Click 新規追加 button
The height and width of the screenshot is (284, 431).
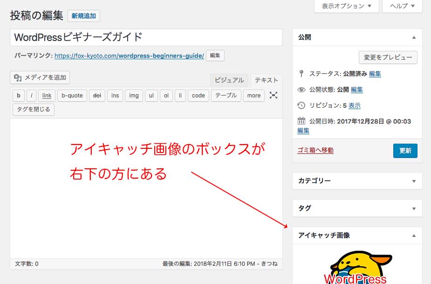pyautogui.click(x=84, y=16)
